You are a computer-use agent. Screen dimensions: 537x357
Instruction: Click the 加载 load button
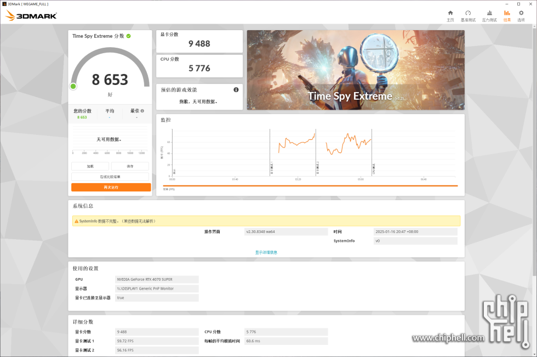click(x=90, y=166)
